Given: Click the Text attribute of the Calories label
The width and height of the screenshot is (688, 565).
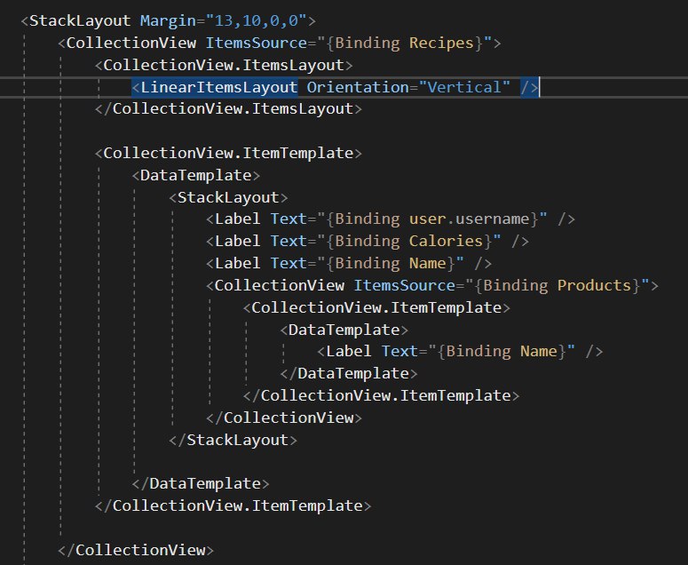Looking at the screenshot, I should point(289,241).
